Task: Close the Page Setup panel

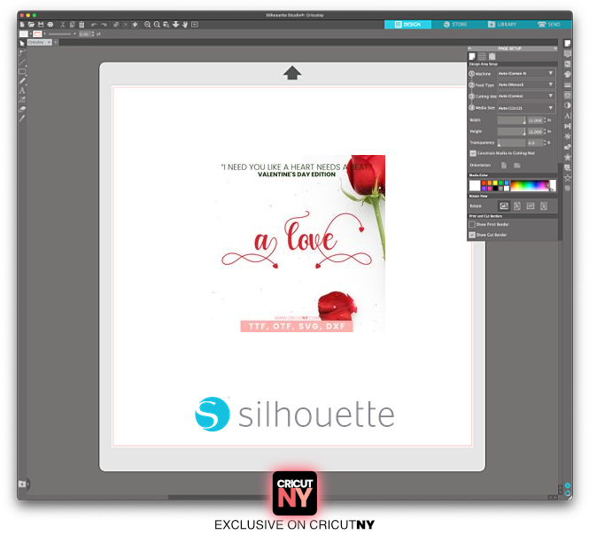Action: [x=555, y=49]
